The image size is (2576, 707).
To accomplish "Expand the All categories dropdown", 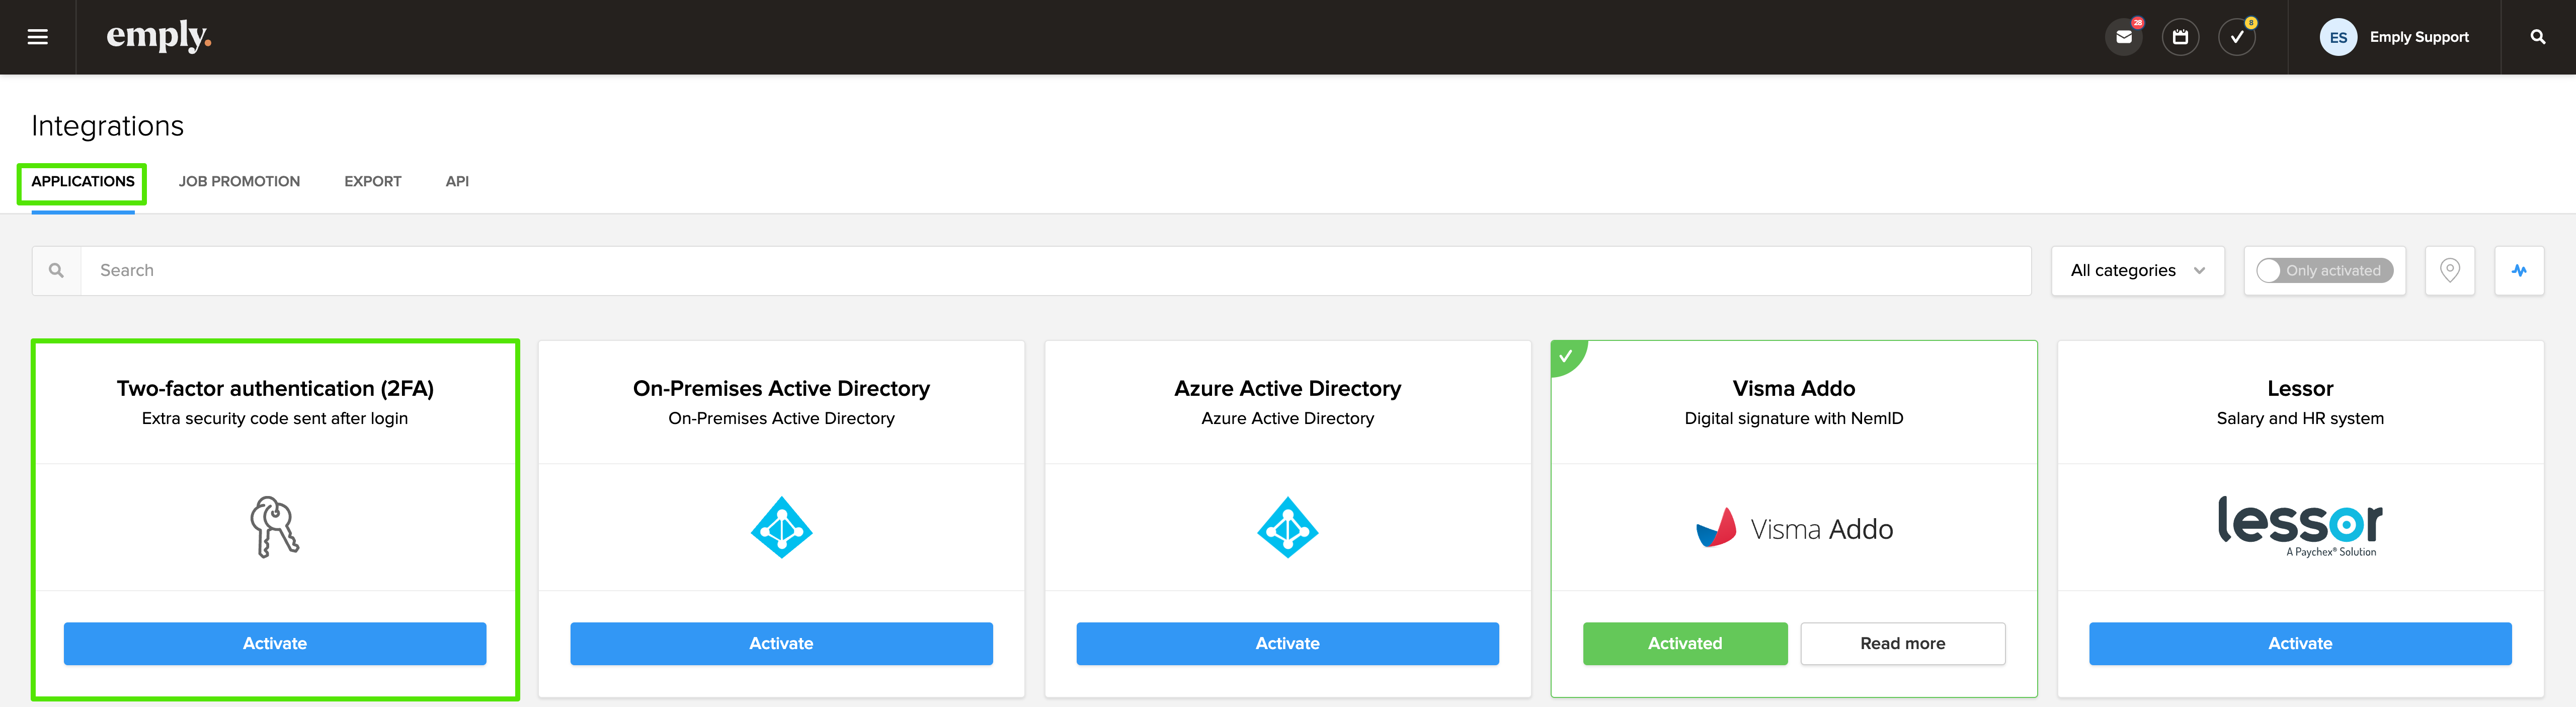I will [2137, 270].
